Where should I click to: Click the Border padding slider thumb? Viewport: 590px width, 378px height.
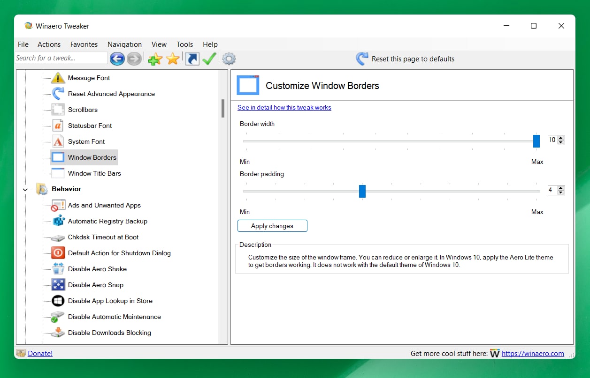pyautogui.click(x=362, y=191)
